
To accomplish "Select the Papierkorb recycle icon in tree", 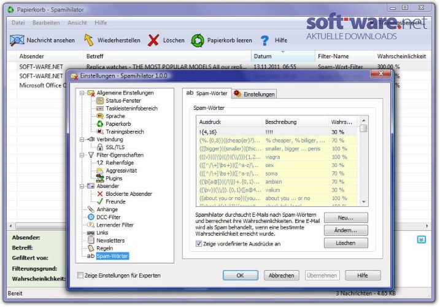I will [x=100, y=124].
